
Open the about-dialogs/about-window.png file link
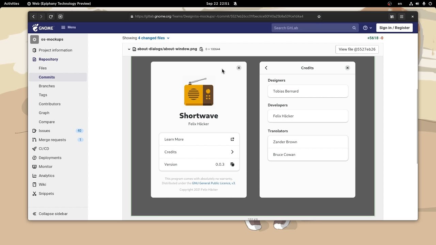coord(167,49)
